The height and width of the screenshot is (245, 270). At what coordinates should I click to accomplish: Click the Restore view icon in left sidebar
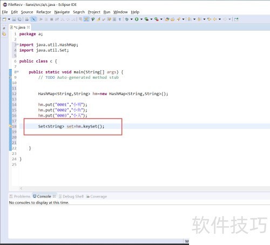point(4,28)
